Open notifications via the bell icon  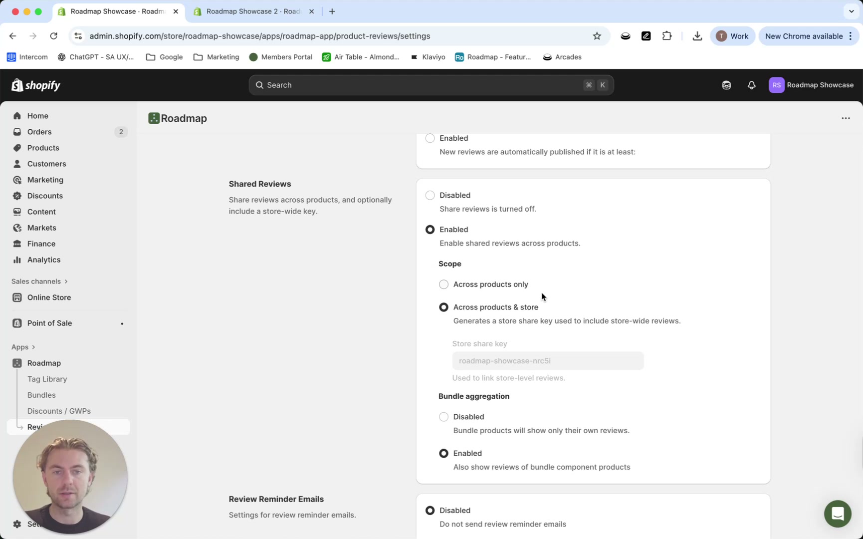[751, 85]
